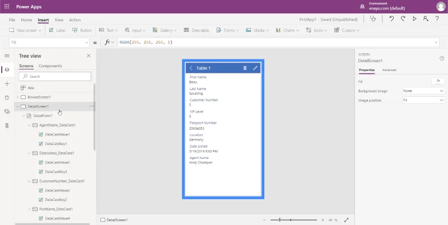Click the Tree view search field
This screenshot has height=225, width=448.
point(55,77)
